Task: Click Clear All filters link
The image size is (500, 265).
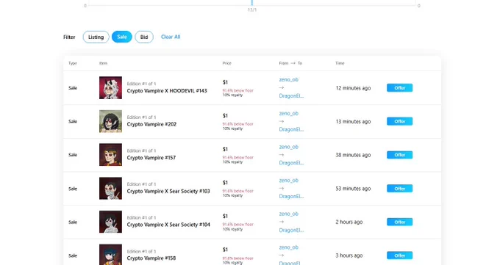Action: pyautogui.click(x=171, y=37)
